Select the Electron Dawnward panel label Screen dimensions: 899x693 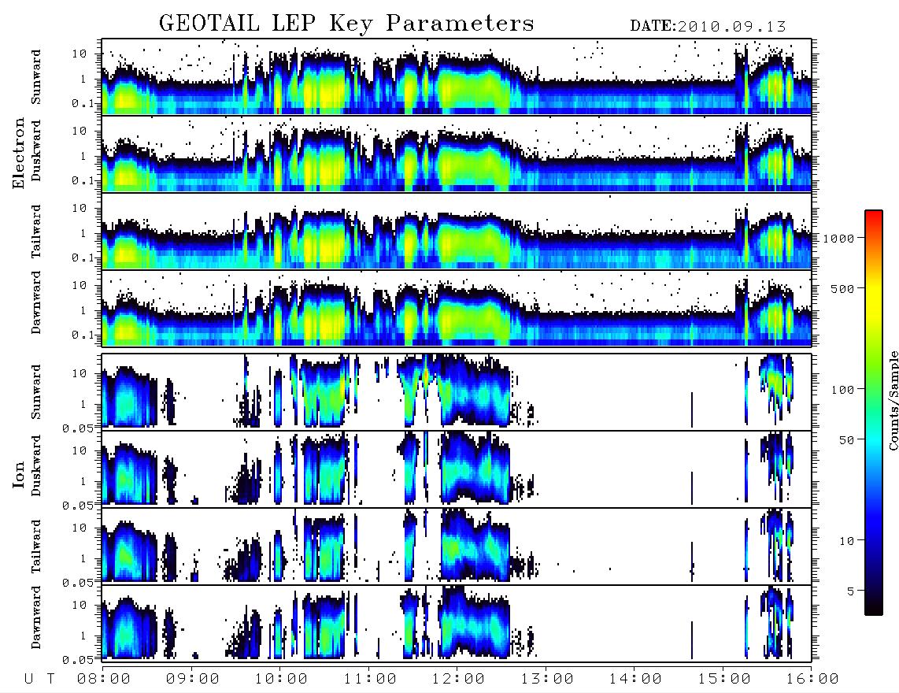[x=36, y=302]
